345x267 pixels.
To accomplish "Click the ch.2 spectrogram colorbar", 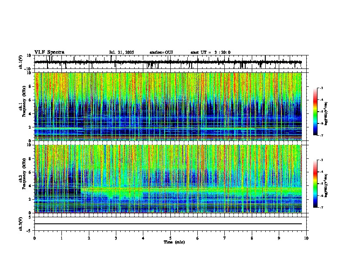I will [x=315, y=184].
